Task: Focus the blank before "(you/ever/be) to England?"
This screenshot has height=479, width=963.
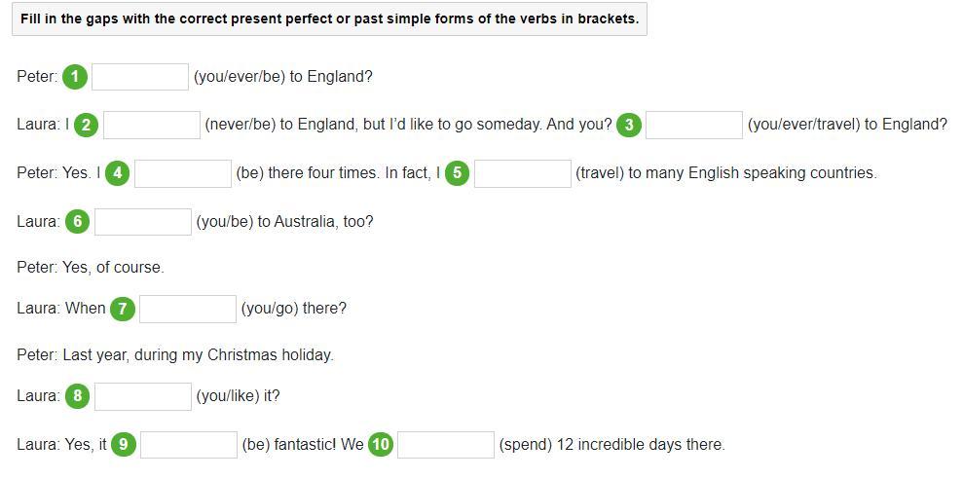Action: 140,77
